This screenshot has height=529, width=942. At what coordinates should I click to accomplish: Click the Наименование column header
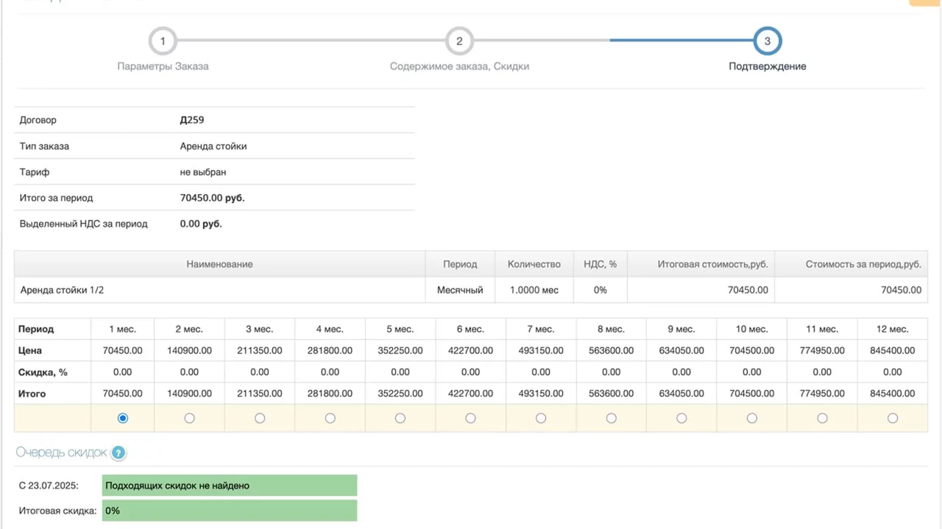[x=219, y=264]
